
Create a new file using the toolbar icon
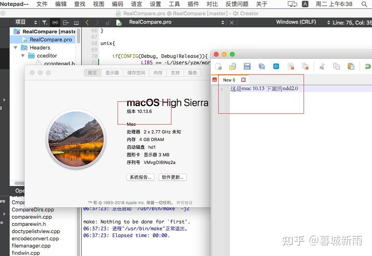[x=218, y=66]
